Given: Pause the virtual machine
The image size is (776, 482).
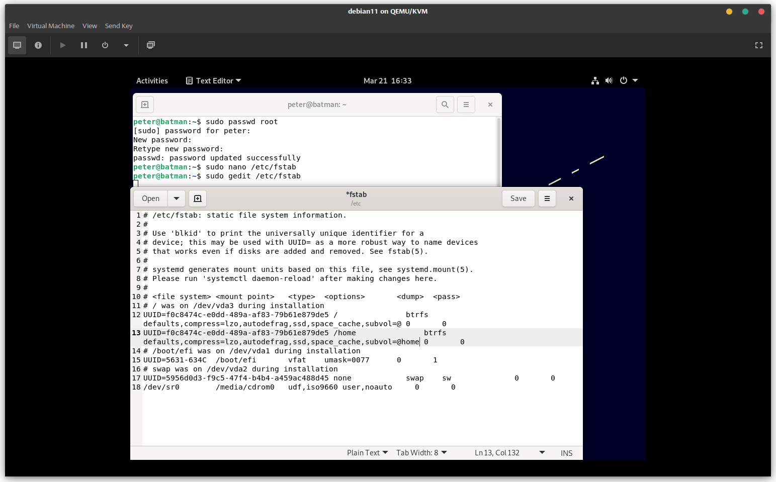Looking at the screenshot, I should coord(84,45).
